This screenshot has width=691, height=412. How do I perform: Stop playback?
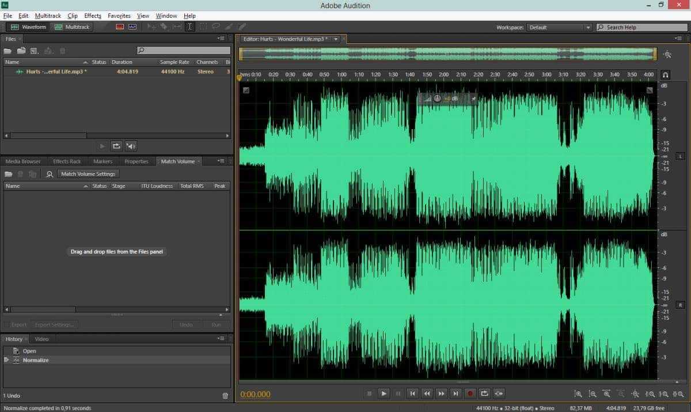[369, 394]
